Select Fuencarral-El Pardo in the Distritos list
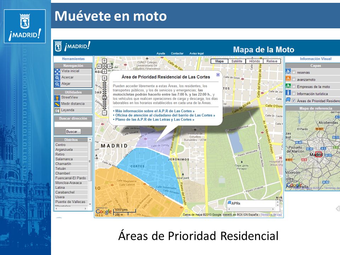 [x=70, y=178]
